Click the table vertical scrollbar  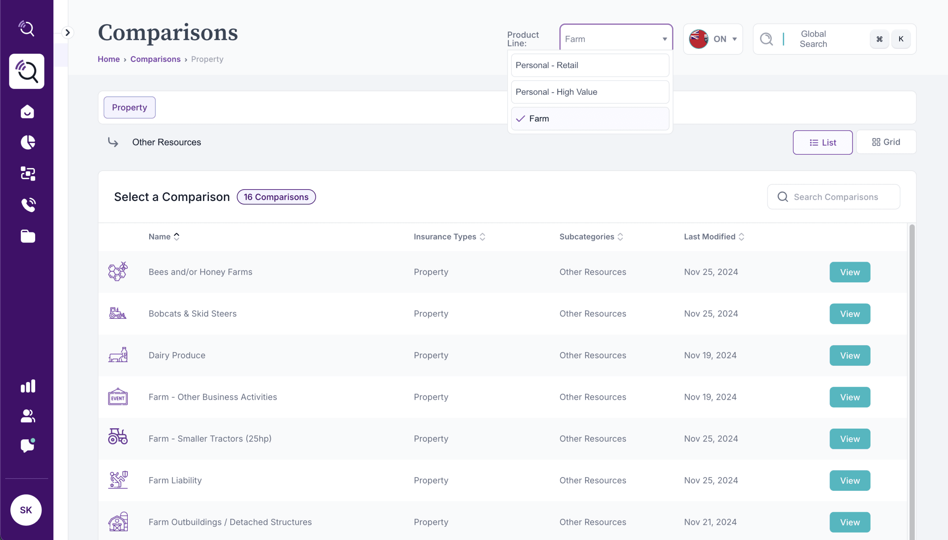[x=912, y=371]
